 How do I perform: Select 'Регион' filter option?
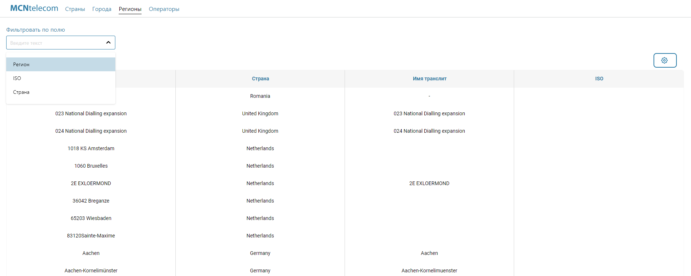click(21, 64)
